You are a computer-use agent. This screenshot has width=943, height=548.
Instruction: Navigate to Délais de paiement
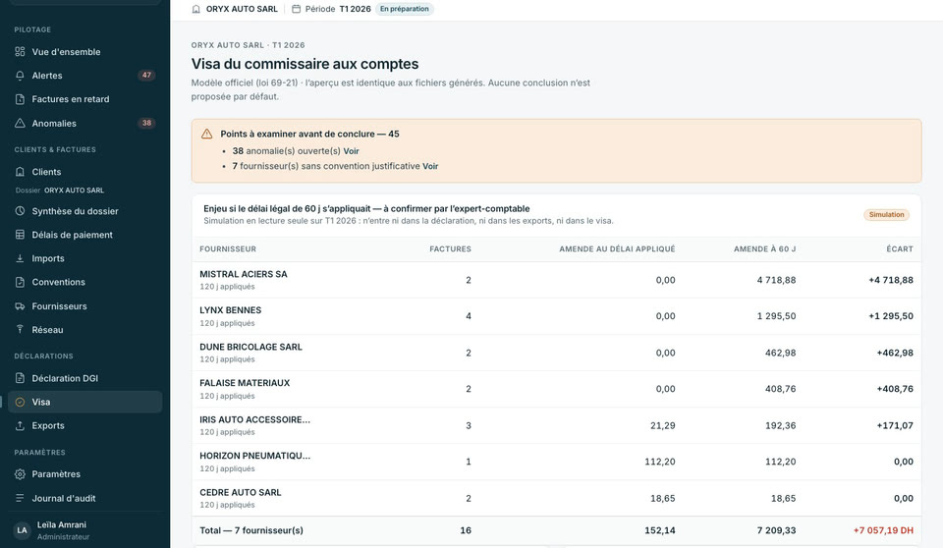[x=84, y=235]
